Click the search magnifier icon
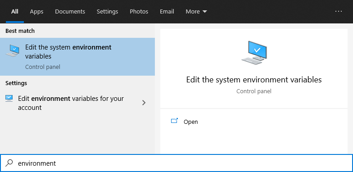Screen dimensions: 353x172 pyautogui.click(x=9, y=163)
